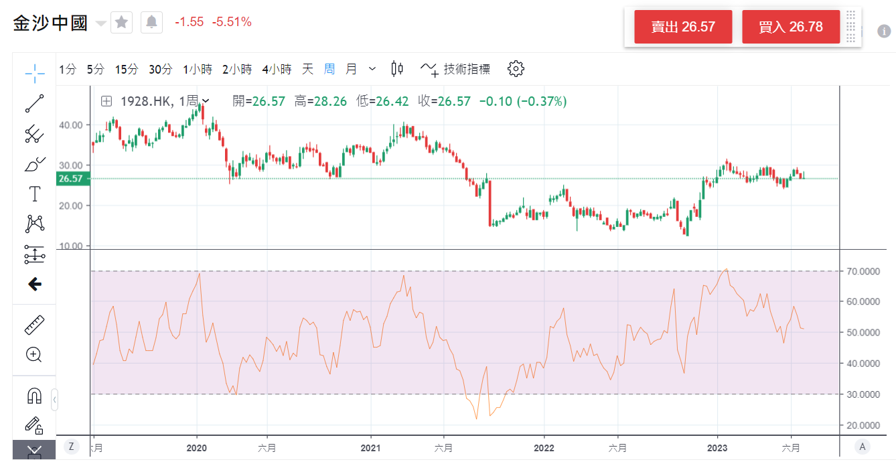Expand more time intervals chevron
This screenshot has height=462, width=896.
pos(372,68)
